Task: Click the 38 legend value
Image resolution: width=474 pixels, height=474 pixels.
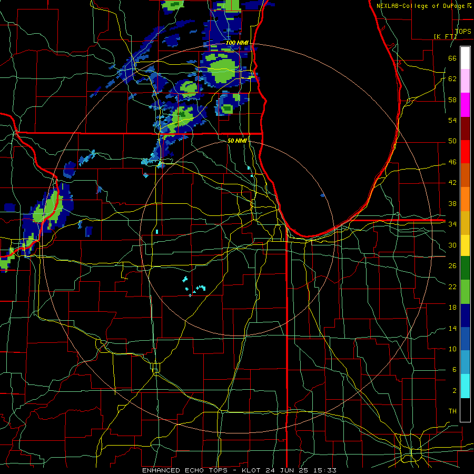Action: pyautogui.click(x=452, y=203)
